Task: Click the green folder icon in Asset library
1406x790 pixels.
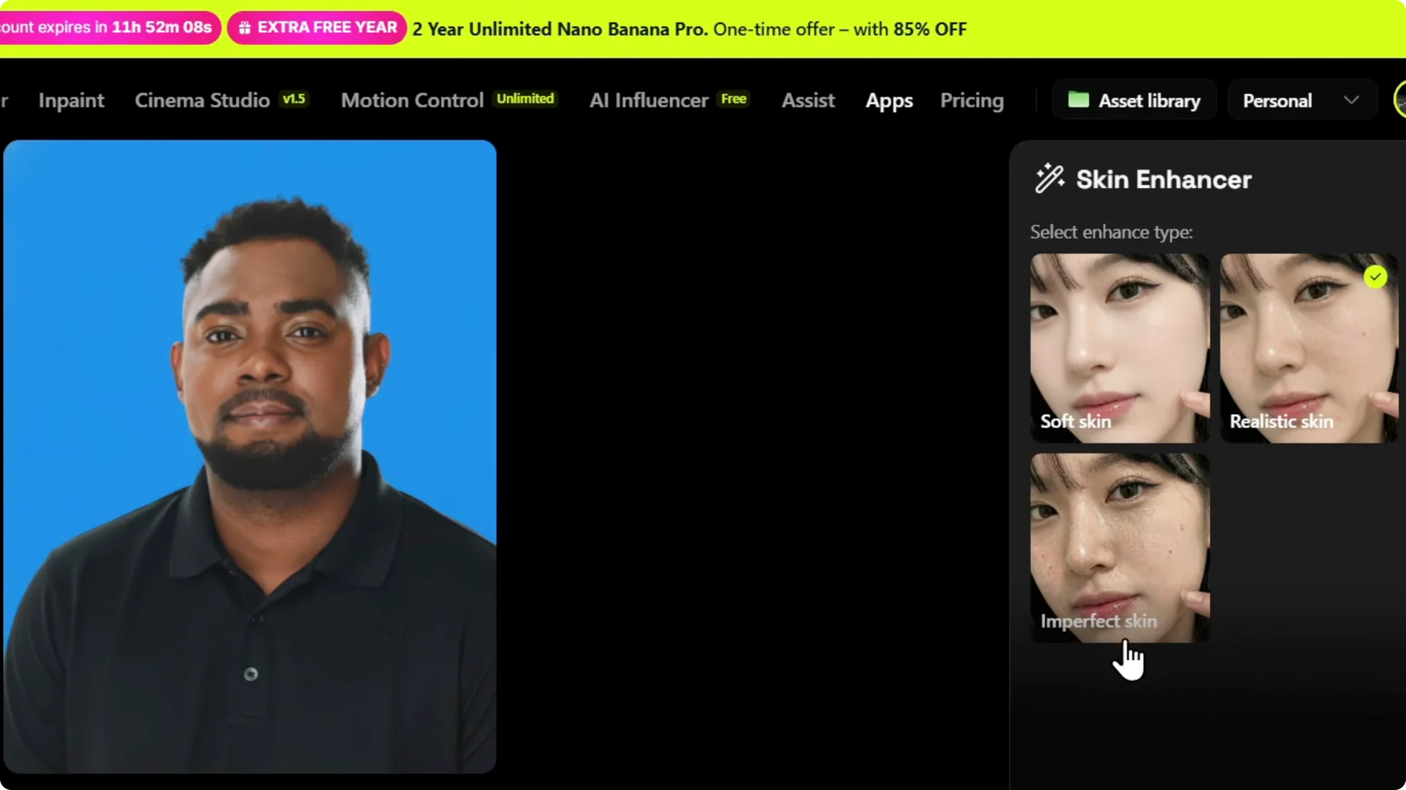Action: 1079,100
